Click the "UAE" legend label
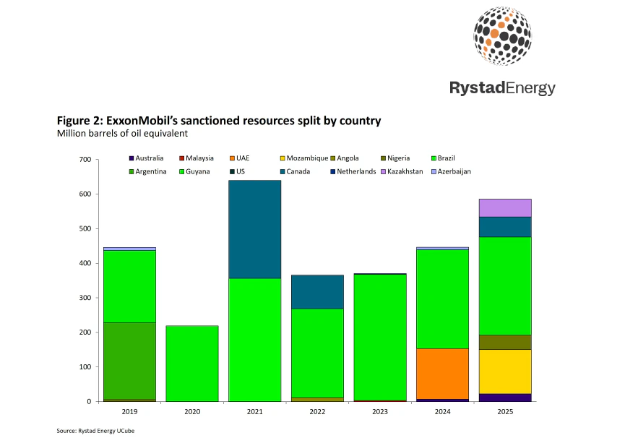The height and width of the screenshot is (438, 625). click(x=243, y=158)
